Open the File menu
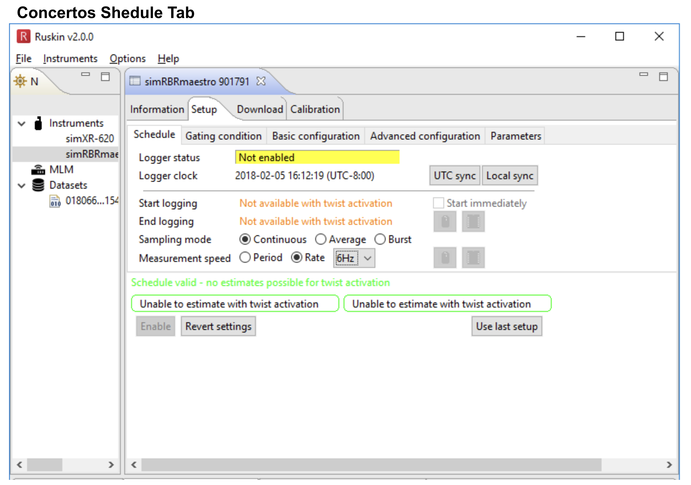The height and width of the screenshot is (485, 691). click(23, 59)
